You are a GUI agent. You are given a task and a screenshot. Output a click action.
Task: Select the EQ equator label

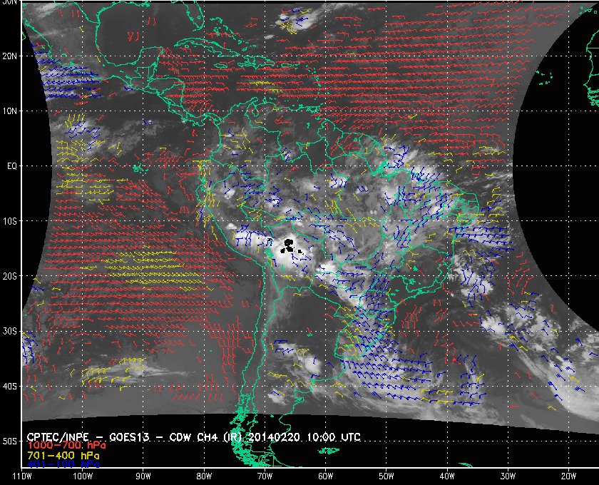(12, 166)
